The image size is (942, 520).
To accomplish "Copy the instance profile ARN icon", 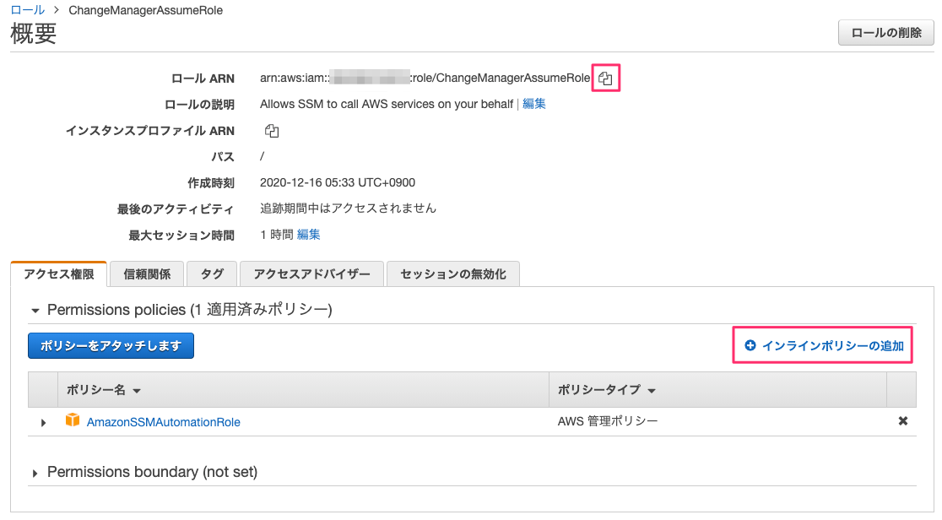I will point(272,130).
